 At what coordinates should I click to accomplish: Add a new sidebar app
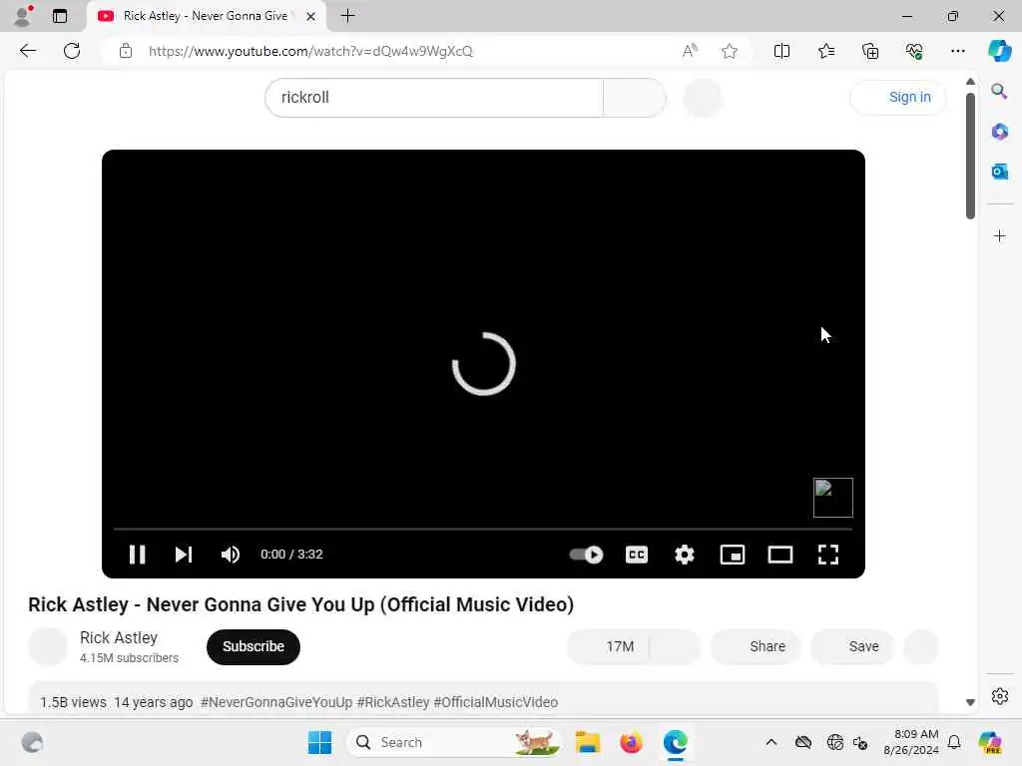pos(999,235)
